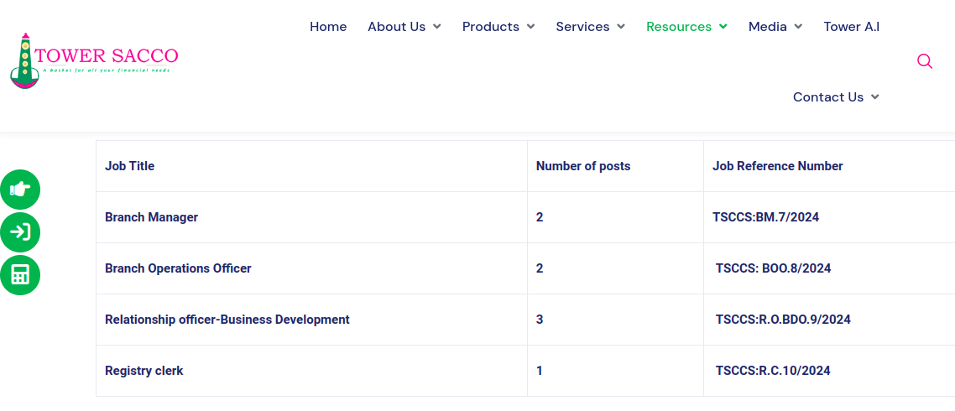Screen dimensions: 955x411
Task: Open the Tower A.I menu item
Action: pos(851,27)
